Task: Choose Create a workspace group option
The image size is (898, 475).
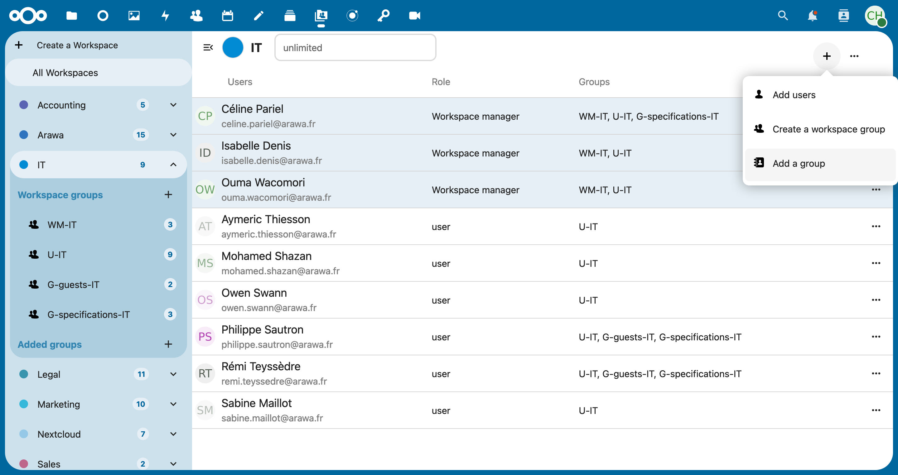Action: pos(828,129)
